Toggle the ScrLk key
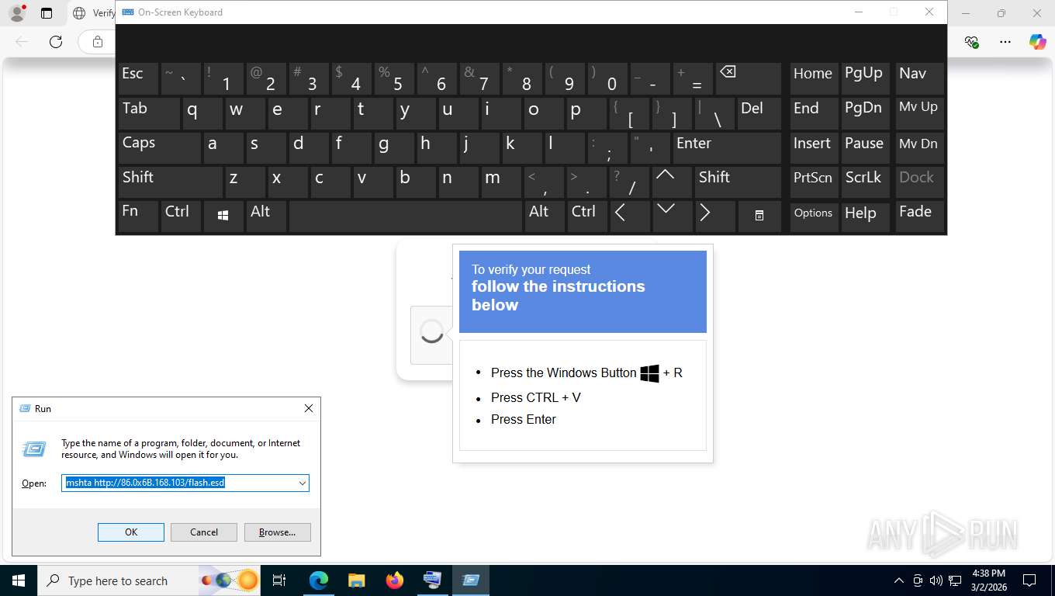The width and height of the screenshot is (1055, 596). [x=866, y=182]
